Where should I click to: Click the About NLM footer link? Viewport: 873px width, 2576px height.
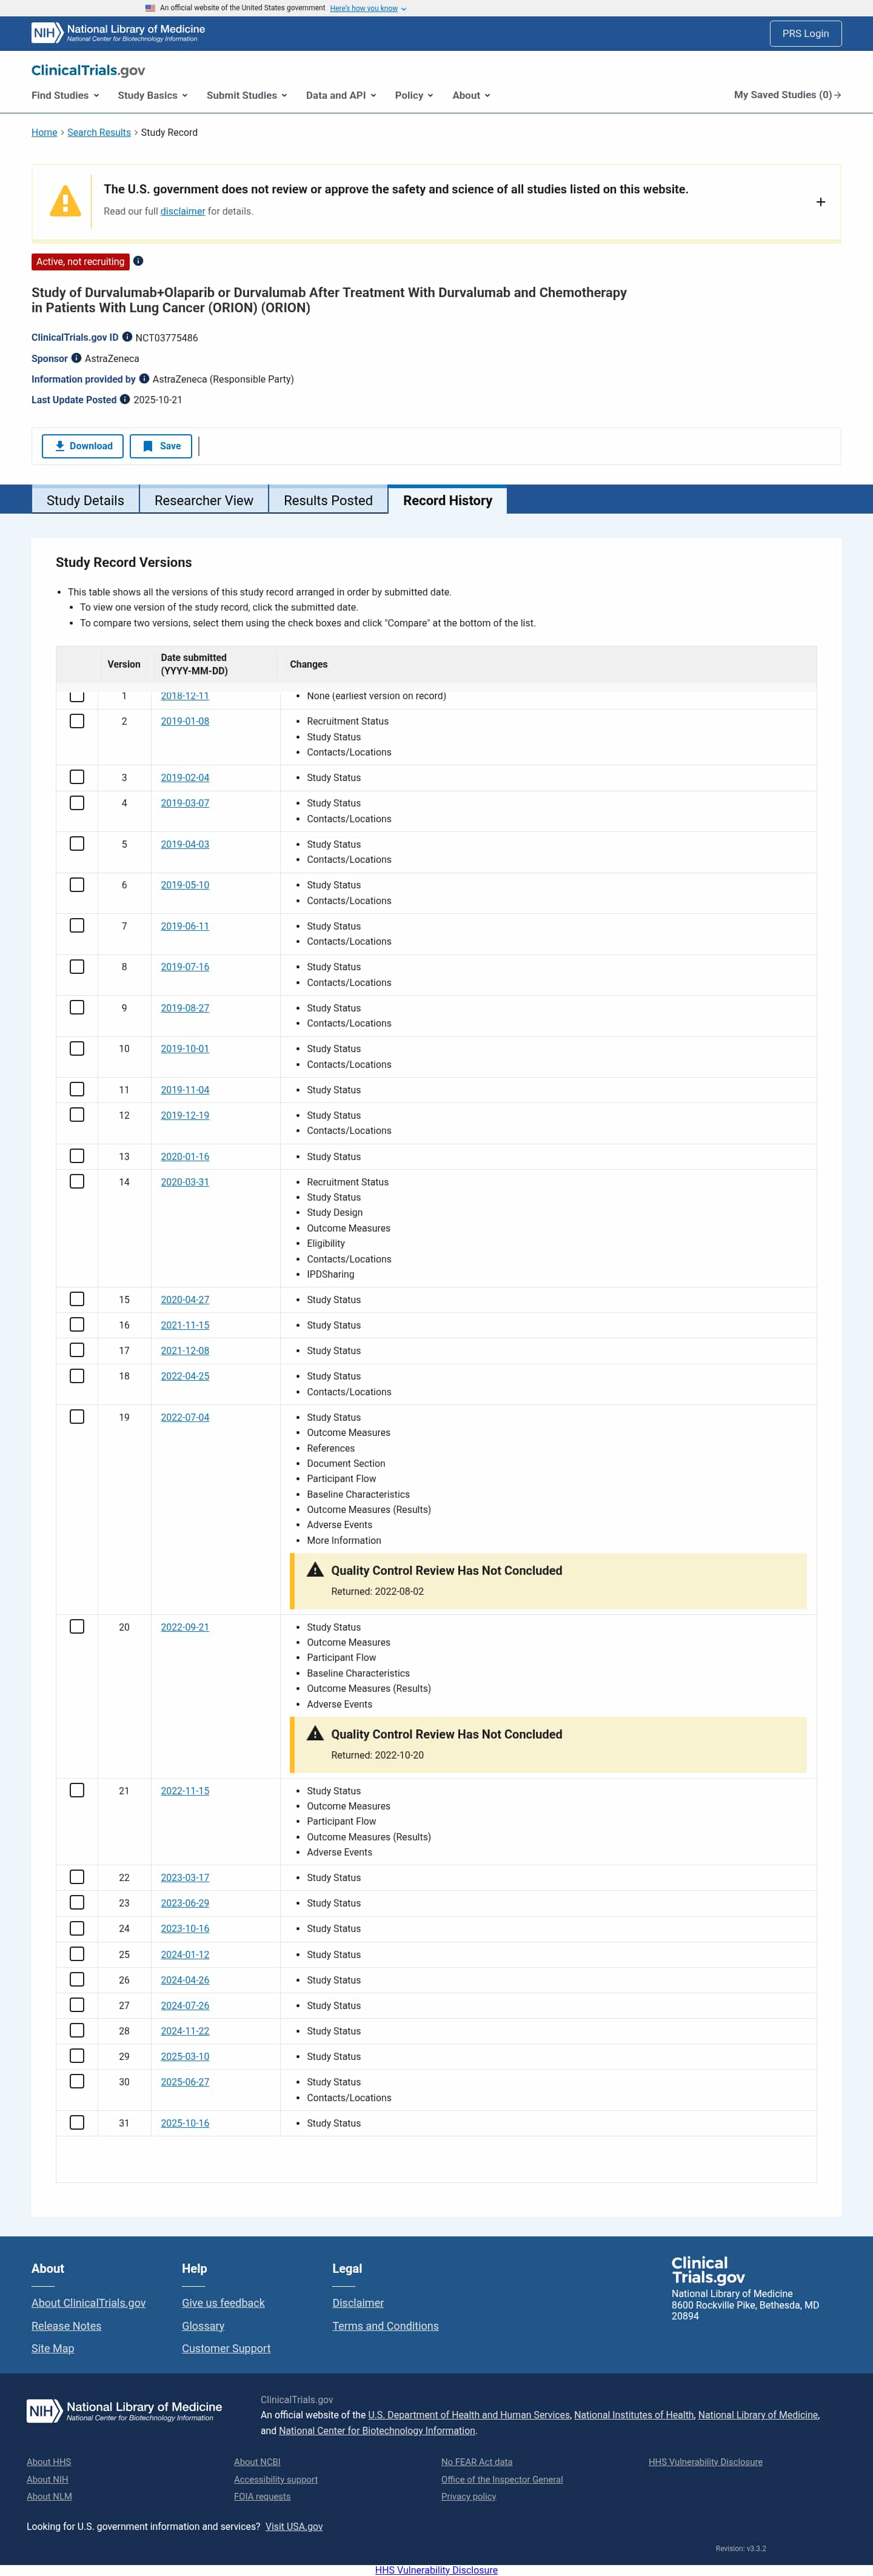pyautogui.click(x=49, y=2496)
